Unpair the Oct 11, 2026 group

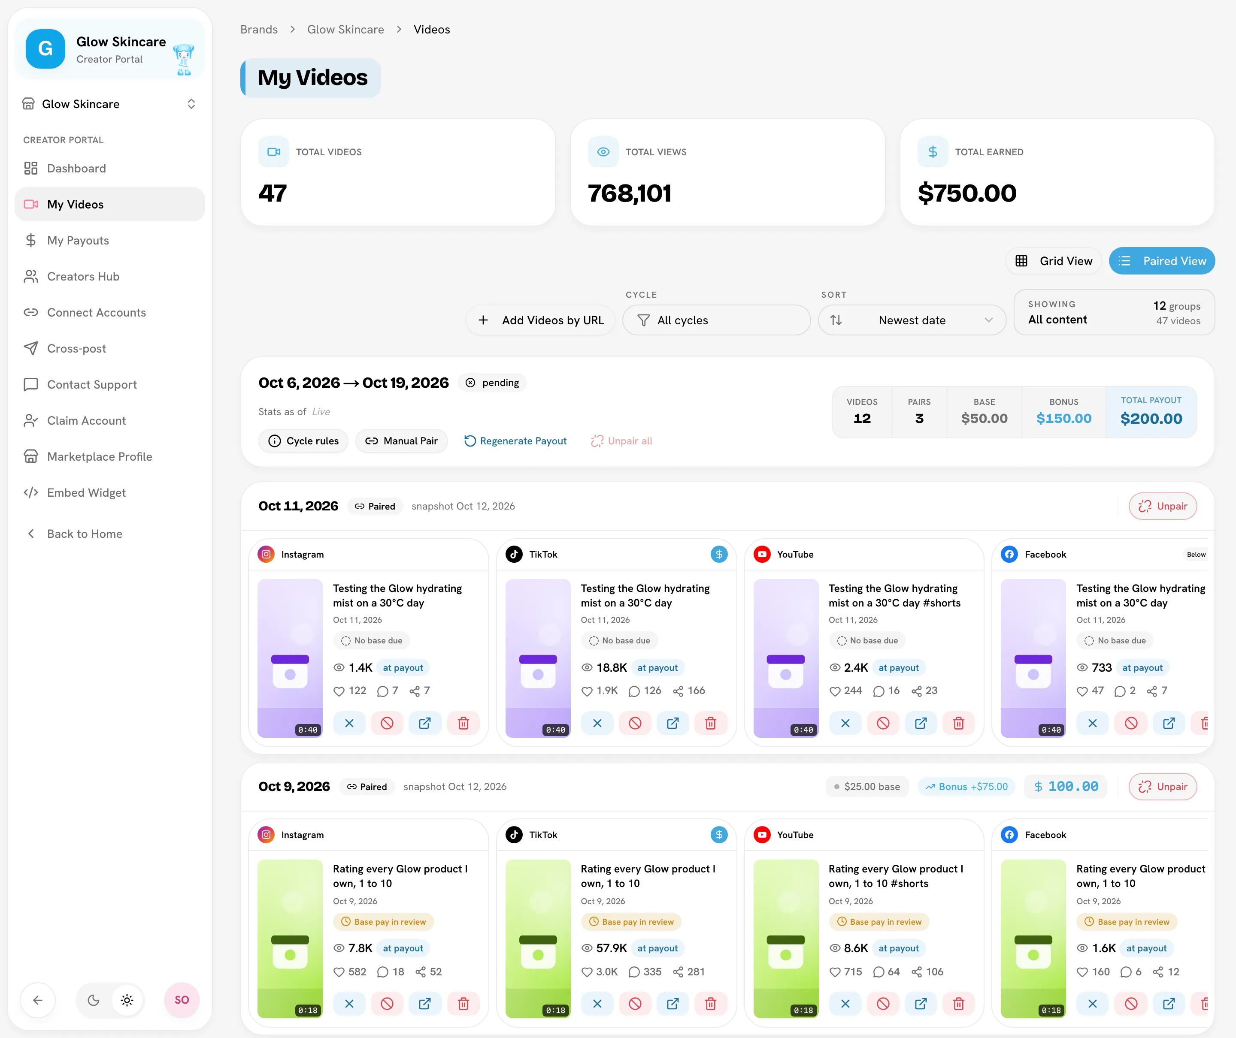(x=1162, y=506)
